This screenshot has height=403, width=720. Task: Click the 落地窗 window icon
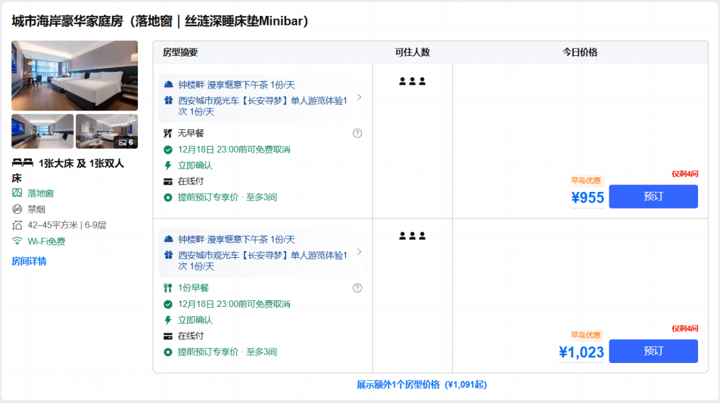pyautogui.click(x=17, y=193)
